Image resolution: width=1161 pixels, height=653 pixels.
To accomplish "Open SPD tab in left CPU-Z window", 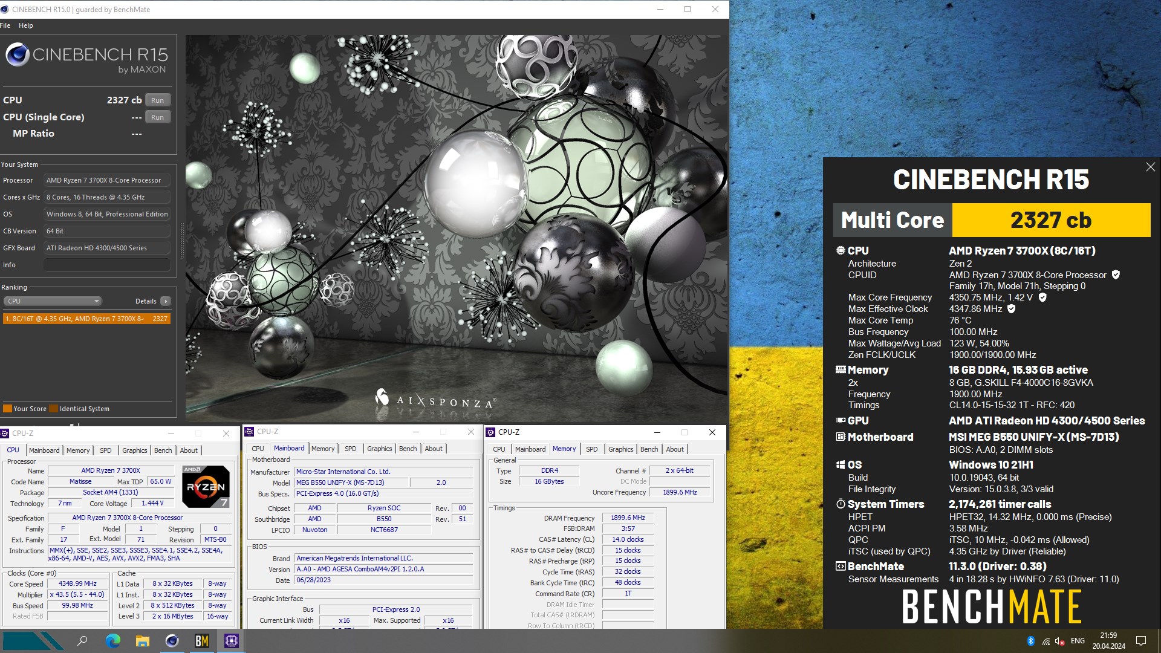I will [x=106, y=450].
